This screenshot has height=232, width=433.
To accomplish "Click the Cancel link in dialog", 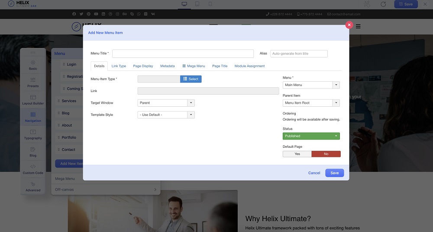I will point(314,173).
